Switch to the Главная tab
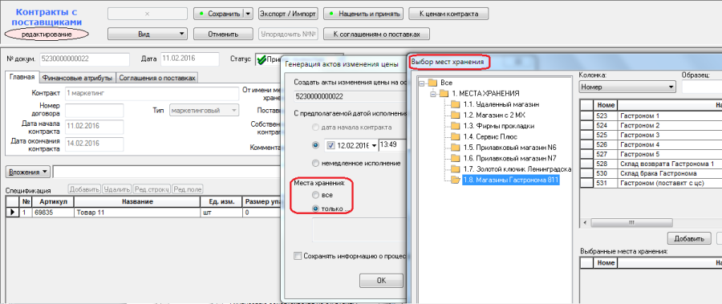Viewport: 722px width, 304px height. 22,77
